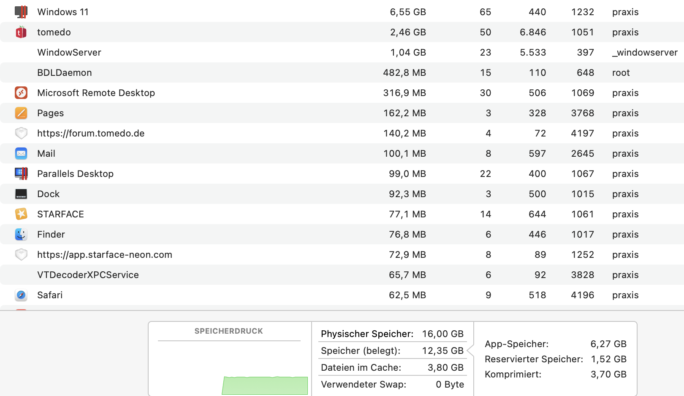The width and height of the screenshot is (684, 396).
Task: Click the Finder face icon
Action: (x=21, y=234)
